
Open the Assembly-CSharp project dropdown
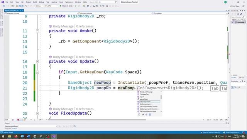click(41, 14)
